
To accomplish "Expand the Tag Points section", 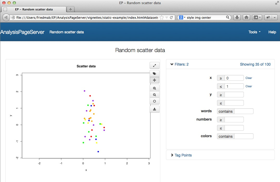I will click(183, 155).
